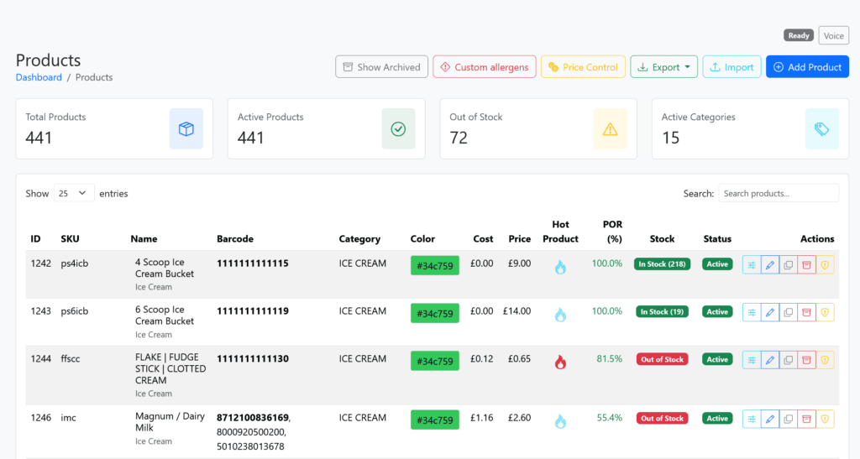Click the 81.5% POR value

pos(610,359)
